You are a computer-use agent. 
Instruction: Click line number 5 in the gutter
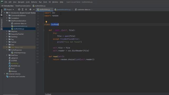38,25
